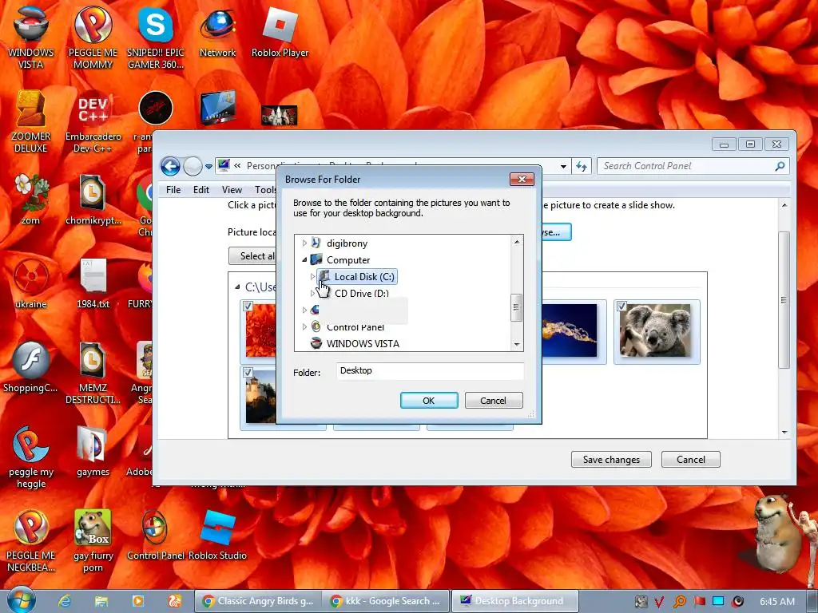Expand the Local Disk (C:) node
Screen dimensions: 818x613
tap(312, 276)
